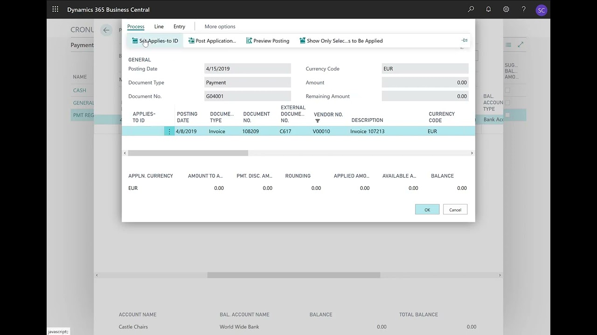Image resolution: width=597 pixels, height=335 pixels.
Task: Click the Preview Posting icon
Action: click(249, 41)
